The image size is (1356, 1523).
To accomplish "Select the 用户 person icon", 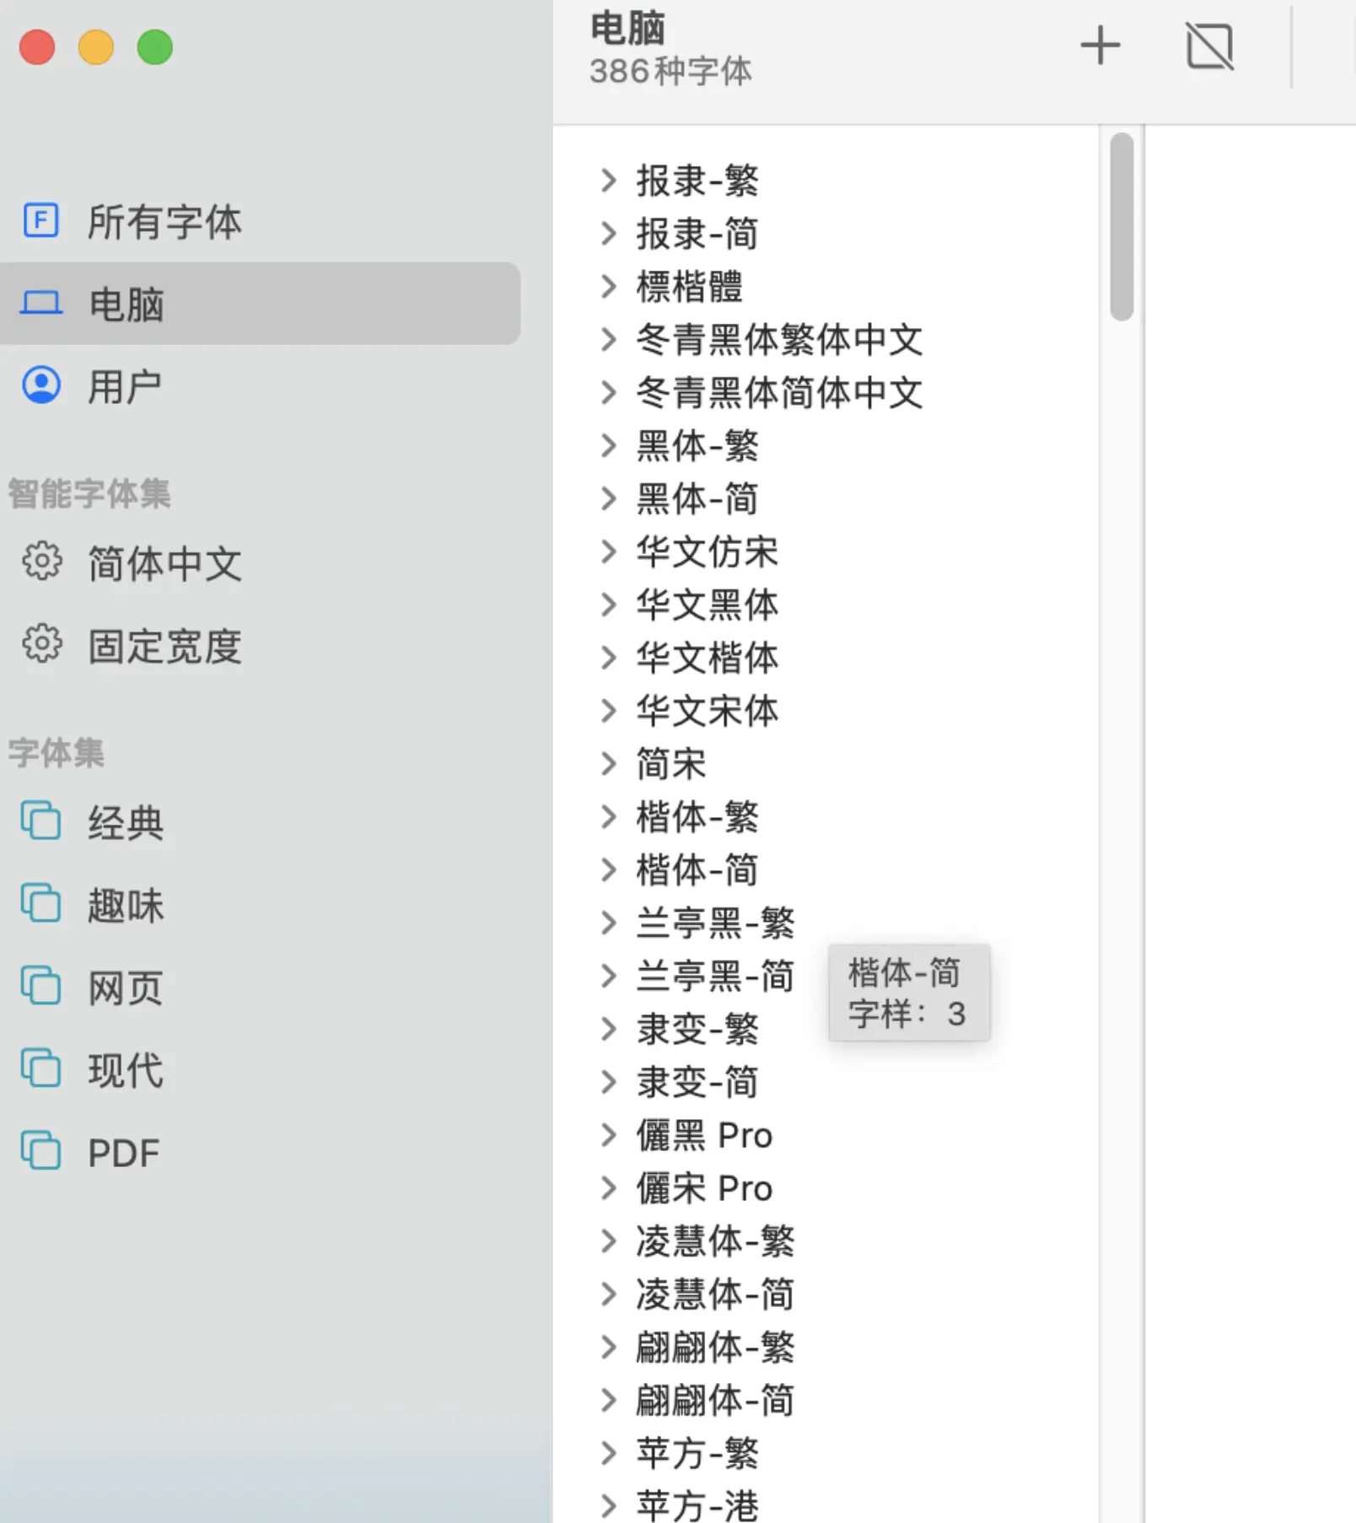I will tap(40, 386).
